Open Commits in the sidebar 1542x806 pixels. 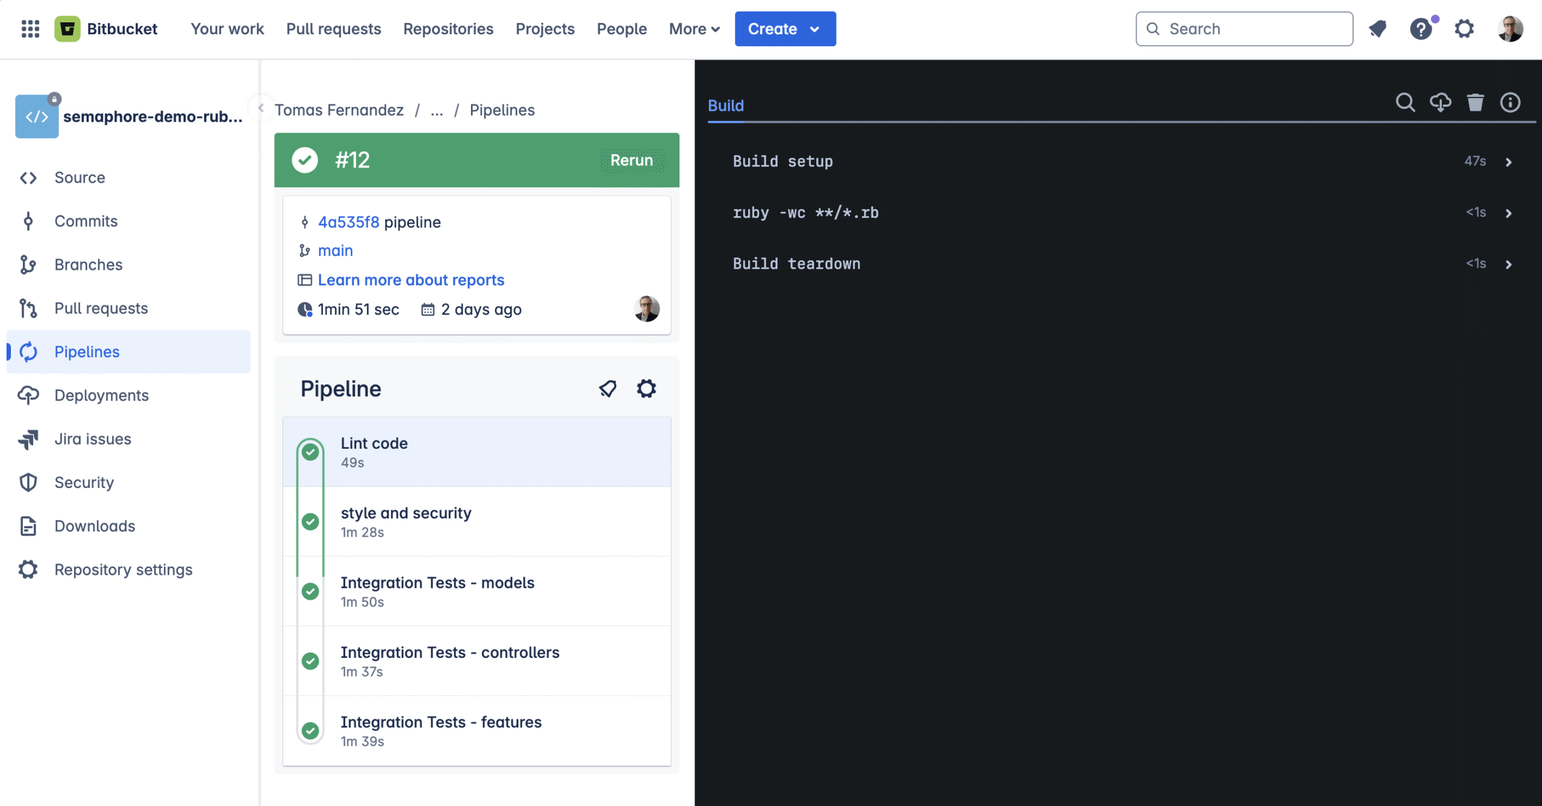click(x=128, y=221)
